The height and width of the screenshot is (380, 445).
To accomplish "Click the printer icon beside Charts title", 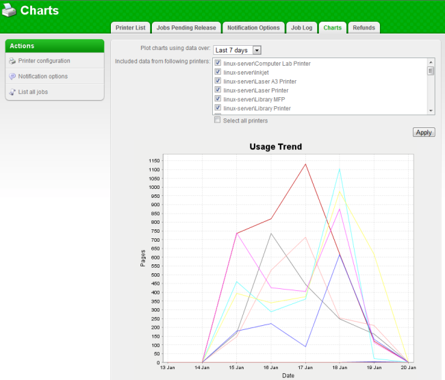I will (9, 10).
